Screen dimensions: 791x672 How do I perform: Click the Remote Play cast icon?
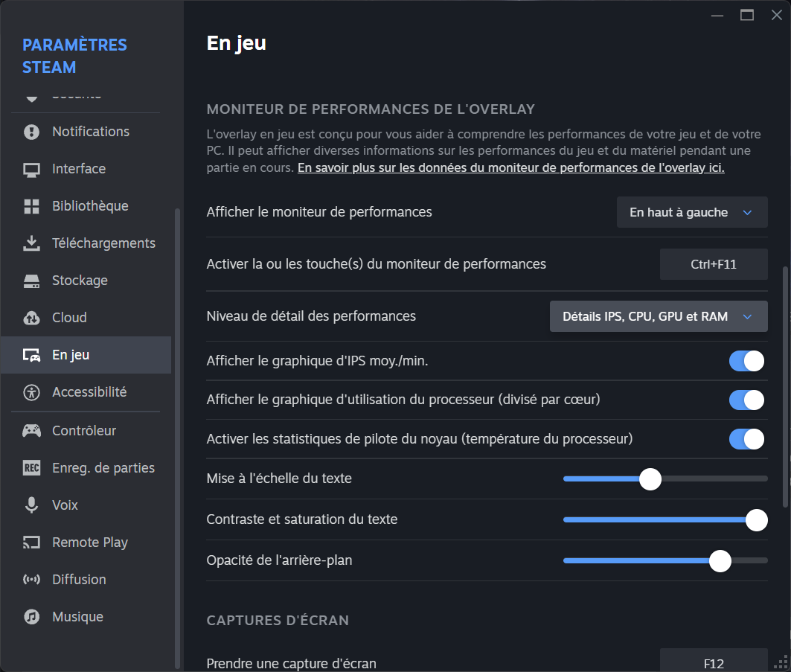click(x=31, y=543)
